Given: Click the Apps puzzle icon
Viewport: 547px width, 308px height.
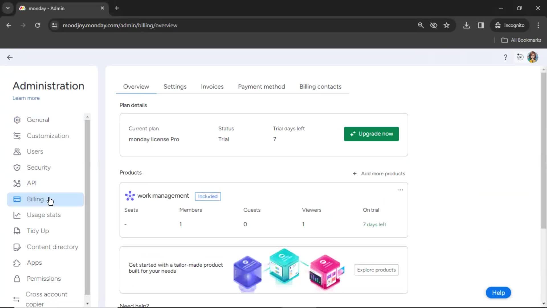Looking at the screenshot, I should [x=17, y=263].
